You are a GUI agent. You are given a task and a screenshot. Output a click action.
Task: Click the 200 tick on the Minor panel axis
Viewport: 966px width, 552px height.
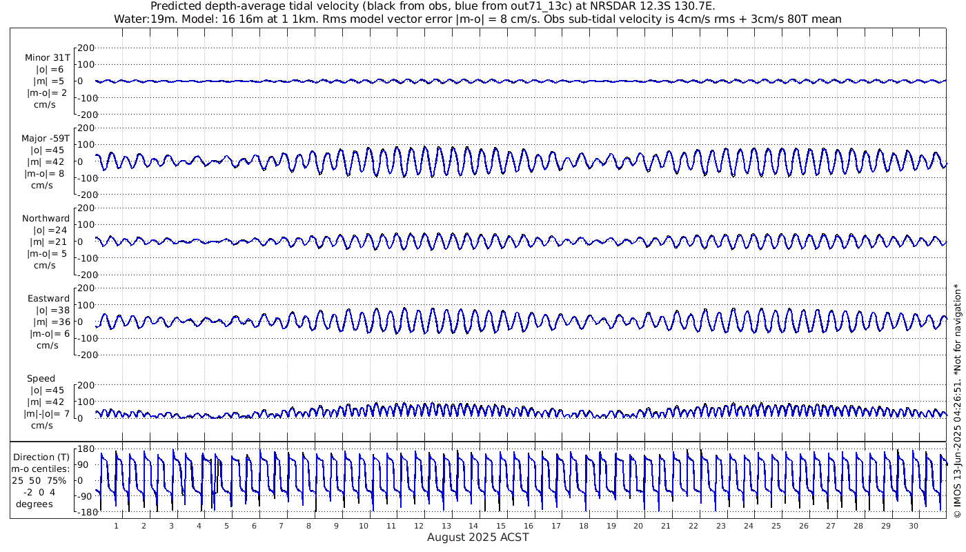[x=86, y=48]
